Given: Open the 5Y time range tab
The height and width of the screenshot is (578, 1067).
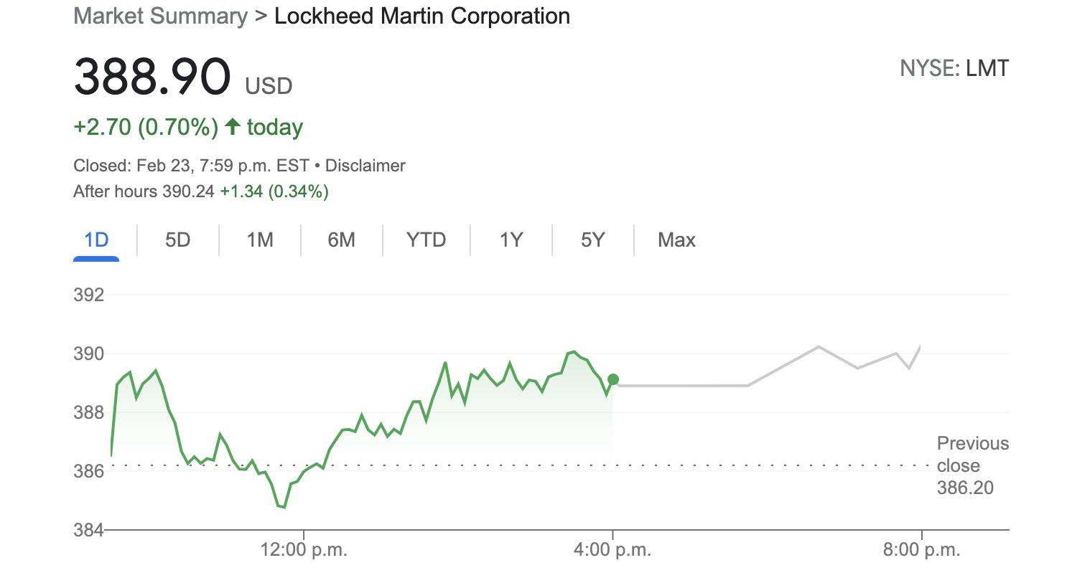Looking at the screenshot, I should point(593,240).
